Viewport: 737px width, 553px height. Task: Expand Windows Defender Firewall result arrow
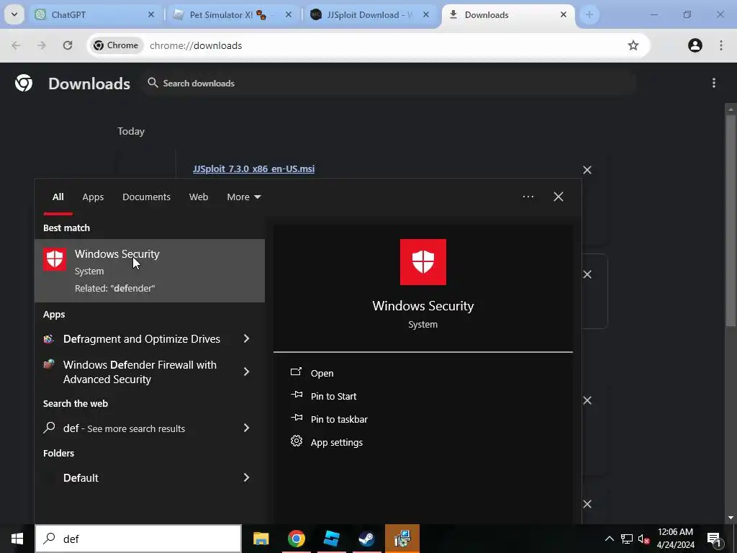point(246,372)
